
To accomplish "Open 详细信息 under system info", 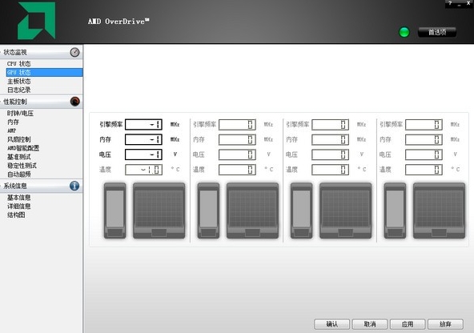I will click(19, 207).
